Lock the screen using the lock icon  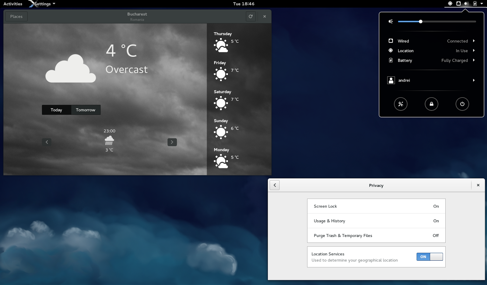[x=431, y=104]
